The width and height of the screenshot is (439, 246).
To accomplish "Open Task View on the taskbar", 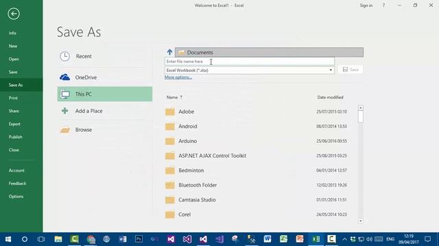I will point(41,239).
